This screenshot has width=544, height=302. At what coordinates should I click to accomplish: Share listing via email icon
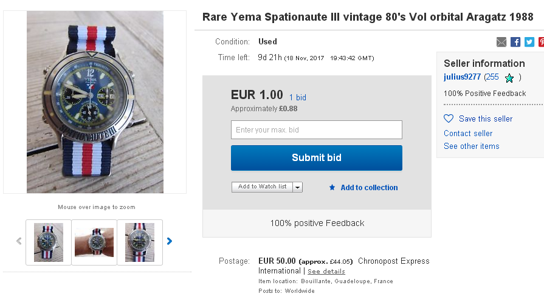501,42
